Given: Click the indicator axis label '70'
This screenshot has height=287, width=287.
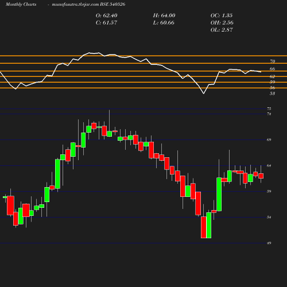Looking at the screenshot, I should pyautogui.click(x=273, y=61).
